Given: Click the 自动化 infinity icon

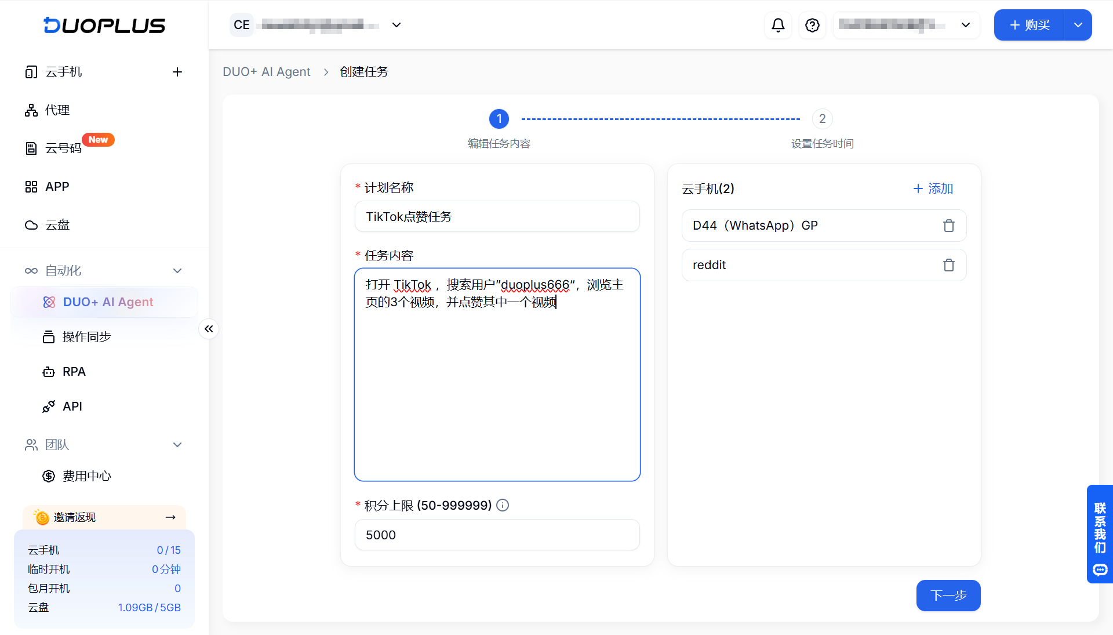Looking at the screenshot, I should (x=31, y=271).
